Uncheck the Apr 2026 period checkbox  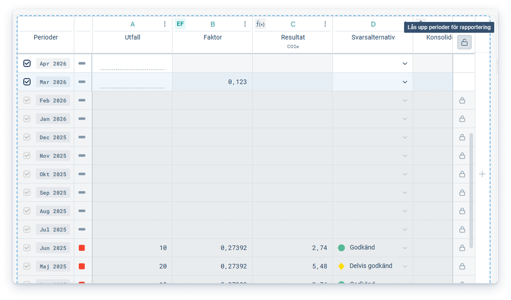[27, 63]
